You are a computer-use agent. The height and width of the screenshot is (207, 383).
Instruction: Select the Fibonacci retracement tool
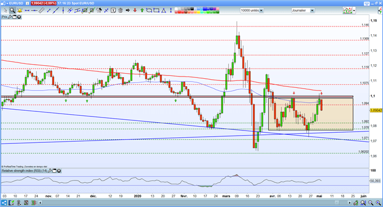(x=84, y=11)
